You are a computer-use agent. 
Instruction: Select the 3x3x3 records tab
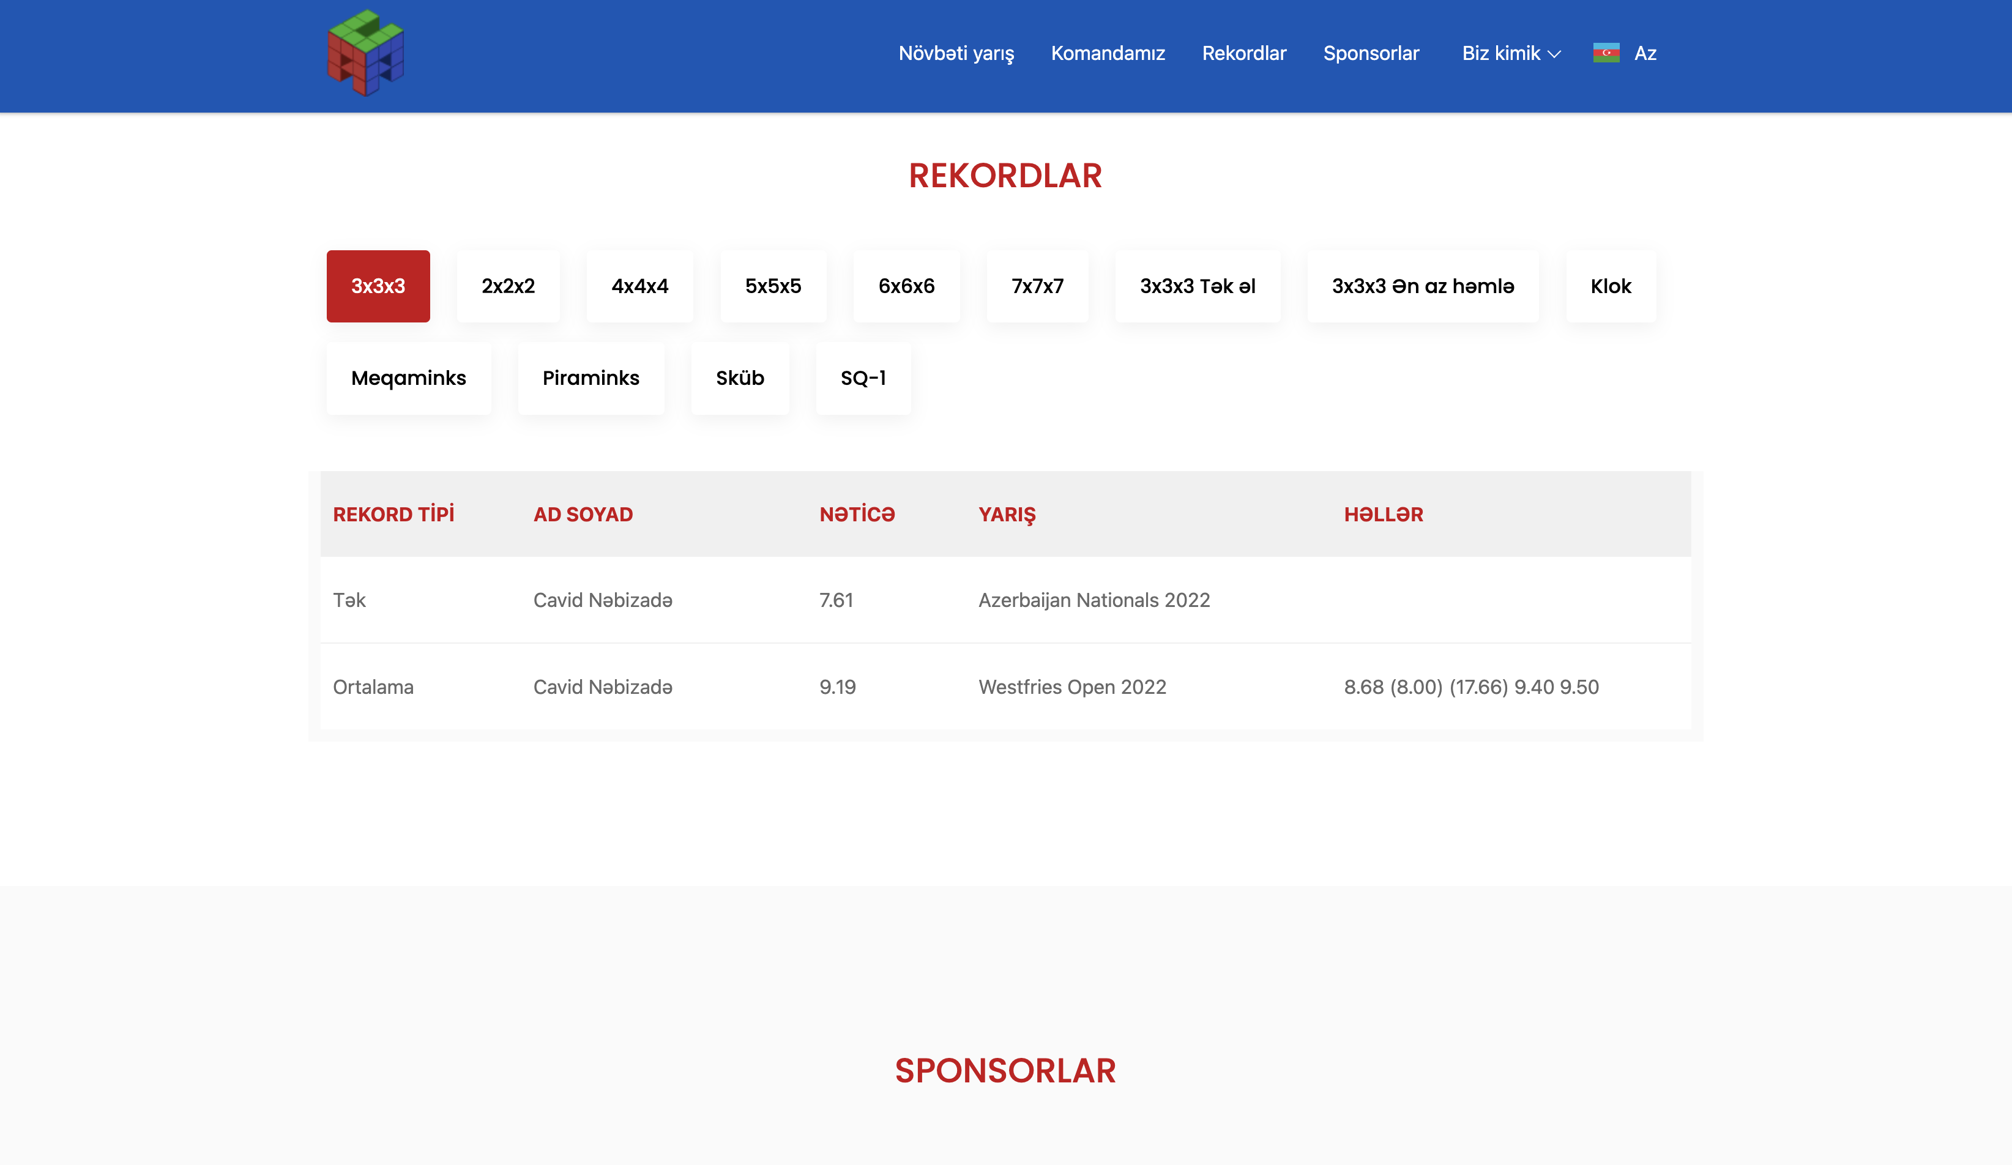(378, 286)
